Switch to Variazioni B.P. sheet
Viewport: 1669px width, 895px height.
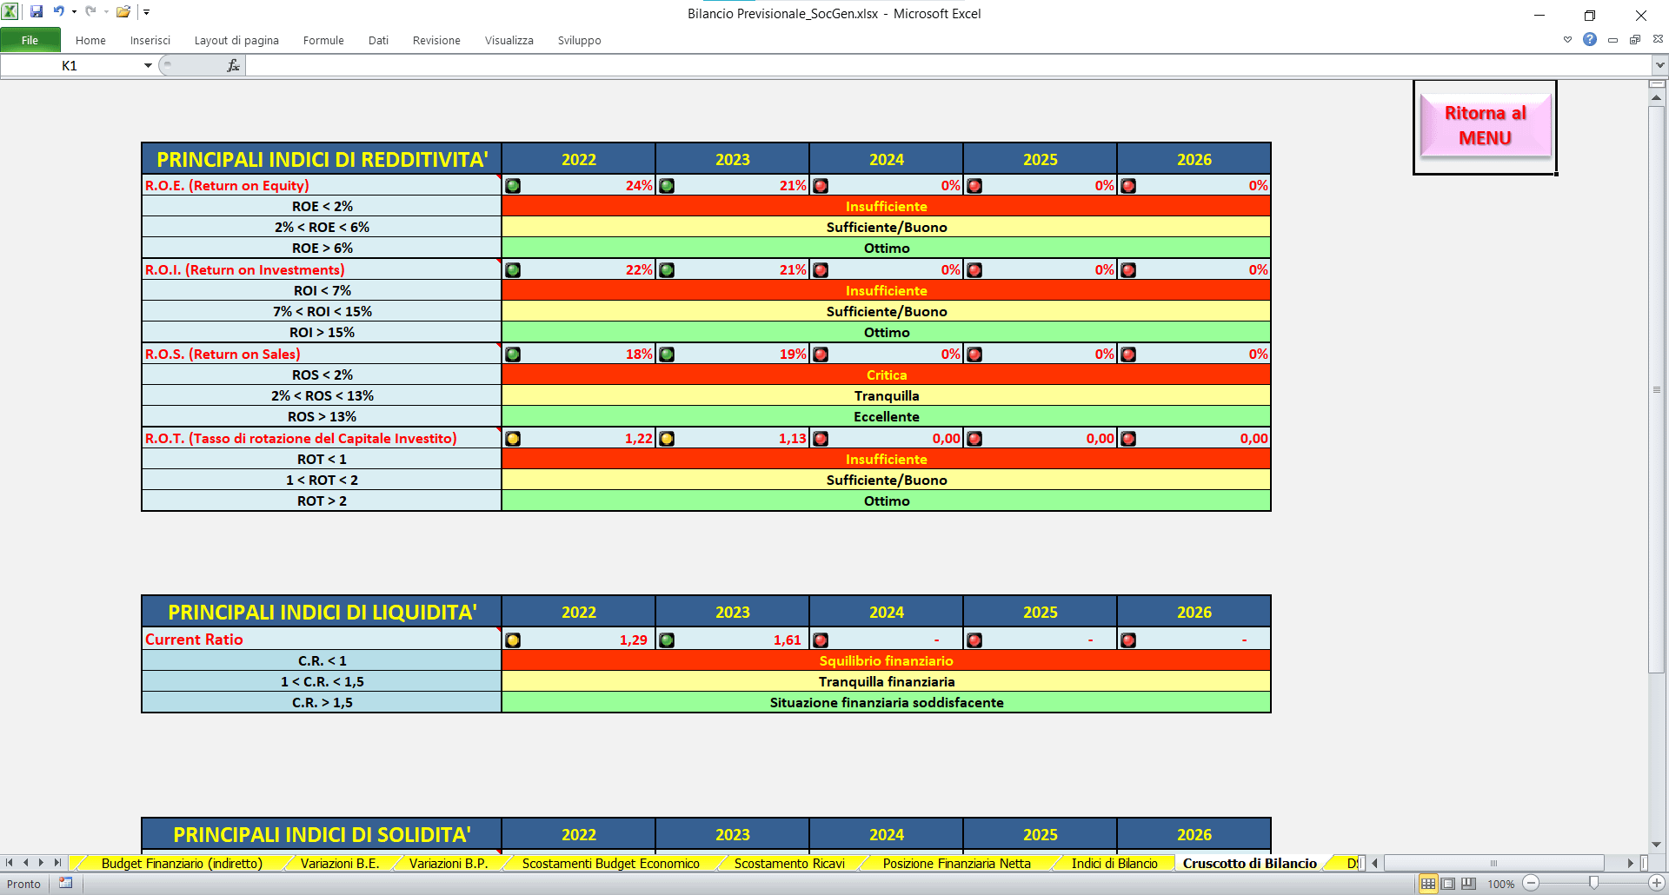449,863
